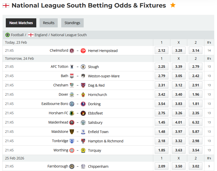Image resolution: width=217 pixels, height=171 pixels.
Task: Click the star icon beside the page title
Action: point(173,5)
